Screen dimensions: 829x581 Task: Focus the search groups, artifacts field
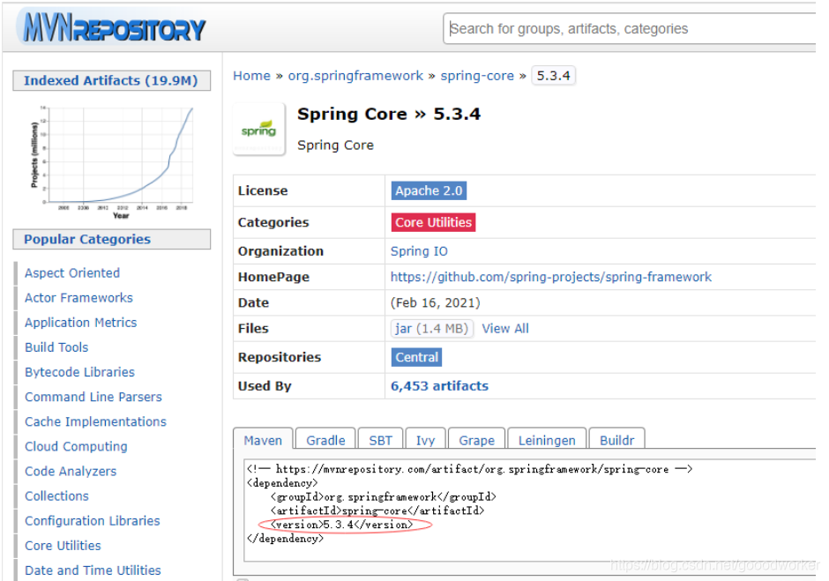(629, 28)
